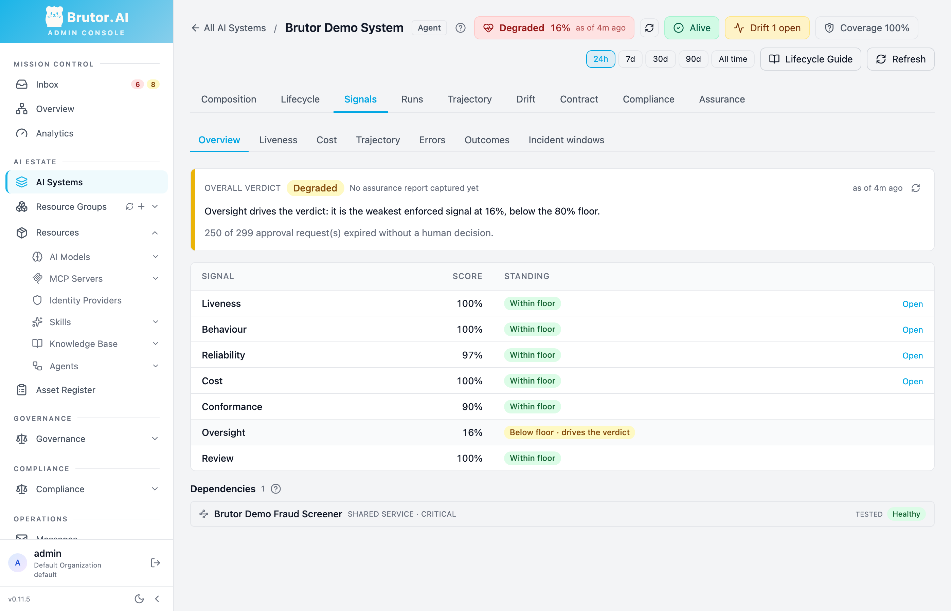Click the Dependencies help icon
The width and height of the screenshot is (951, 611).
pos(276,489)
